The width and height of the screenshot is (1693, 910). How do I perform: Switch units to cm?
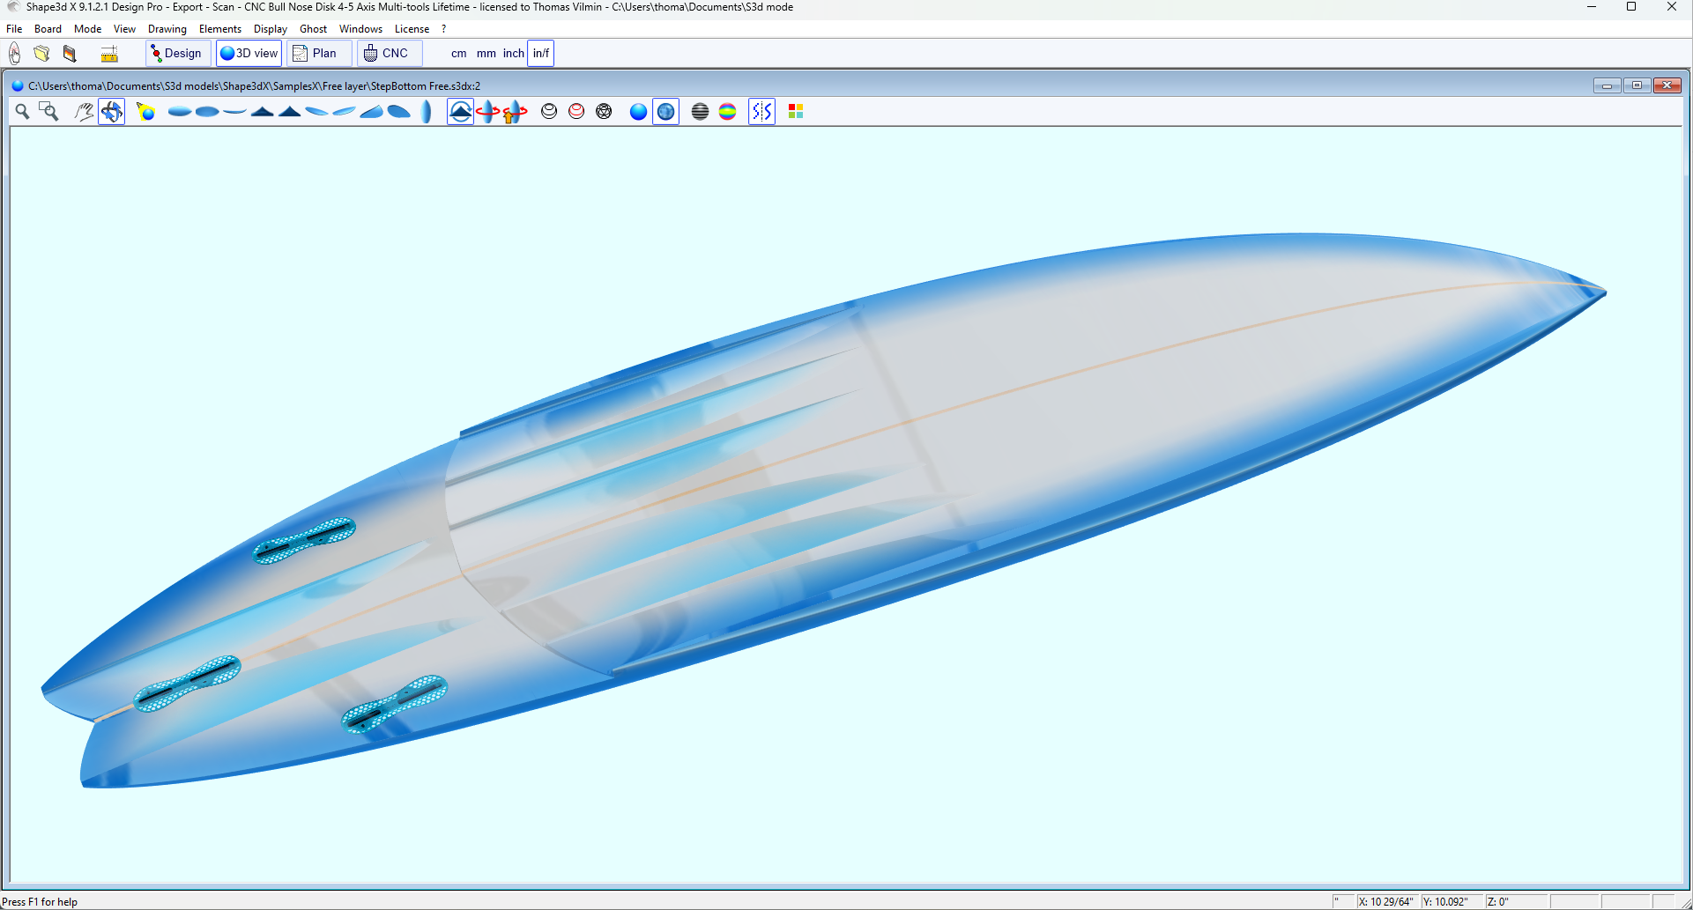tap(458, 54)
